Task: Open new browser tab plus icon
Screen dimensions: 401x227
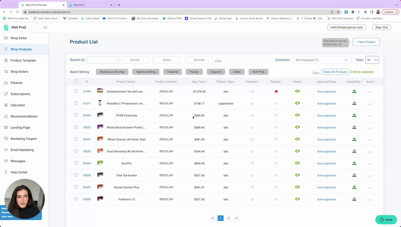Action: [x=119, y=5]
